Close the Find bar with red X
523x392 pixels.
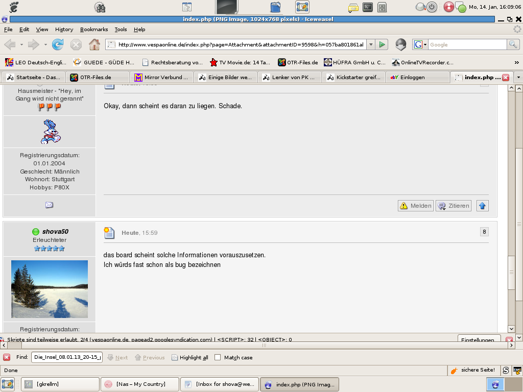coord(7,357)
